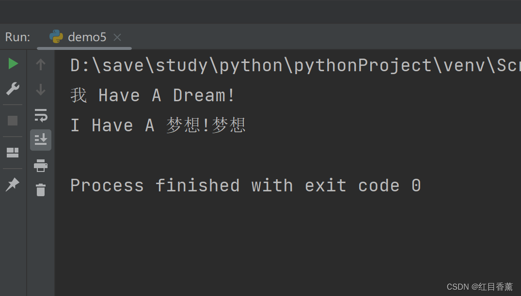The width and height of the screenshot is (521, 296).
Task: Open run configuration via wrench icon
Action: (13, 89)
